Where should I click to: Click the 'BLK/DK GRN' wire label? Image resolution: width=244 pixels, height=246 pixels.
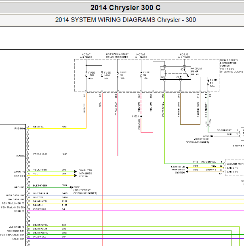(40, 185)
